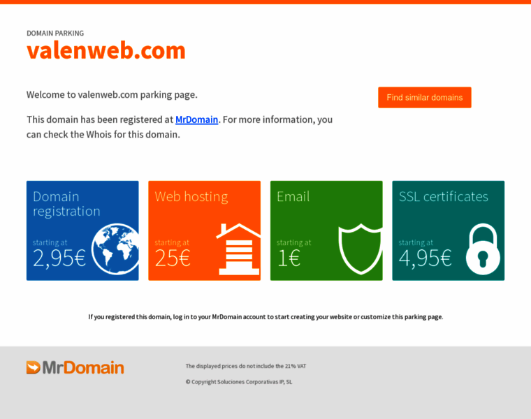The width and height of the screenshot is (531, 419).
Task: Click the house icon on Web hosting
Action: [239, 249]
